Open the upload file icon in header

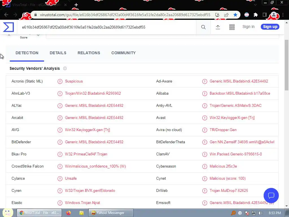coord(218,27)
